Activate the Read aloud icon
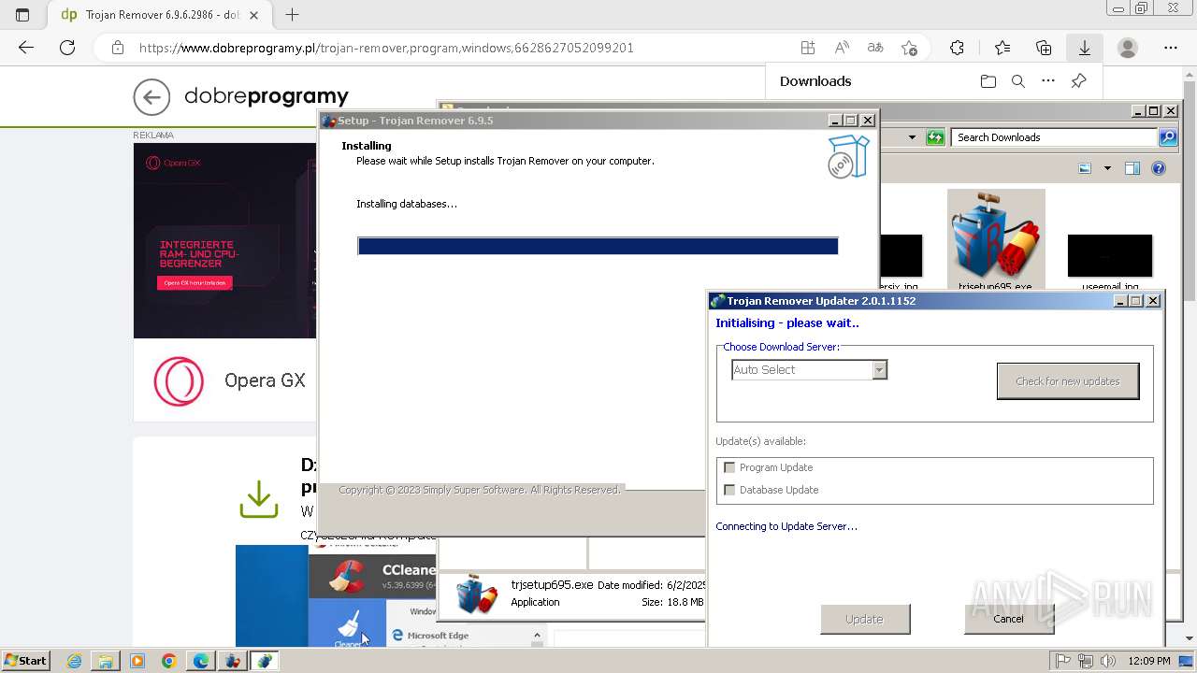The image size is (1197, 673). click(x=842, y=48)
